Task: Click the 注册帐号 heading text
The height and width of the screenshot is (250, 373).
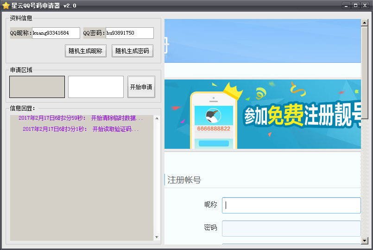Action: click(184, 180)
